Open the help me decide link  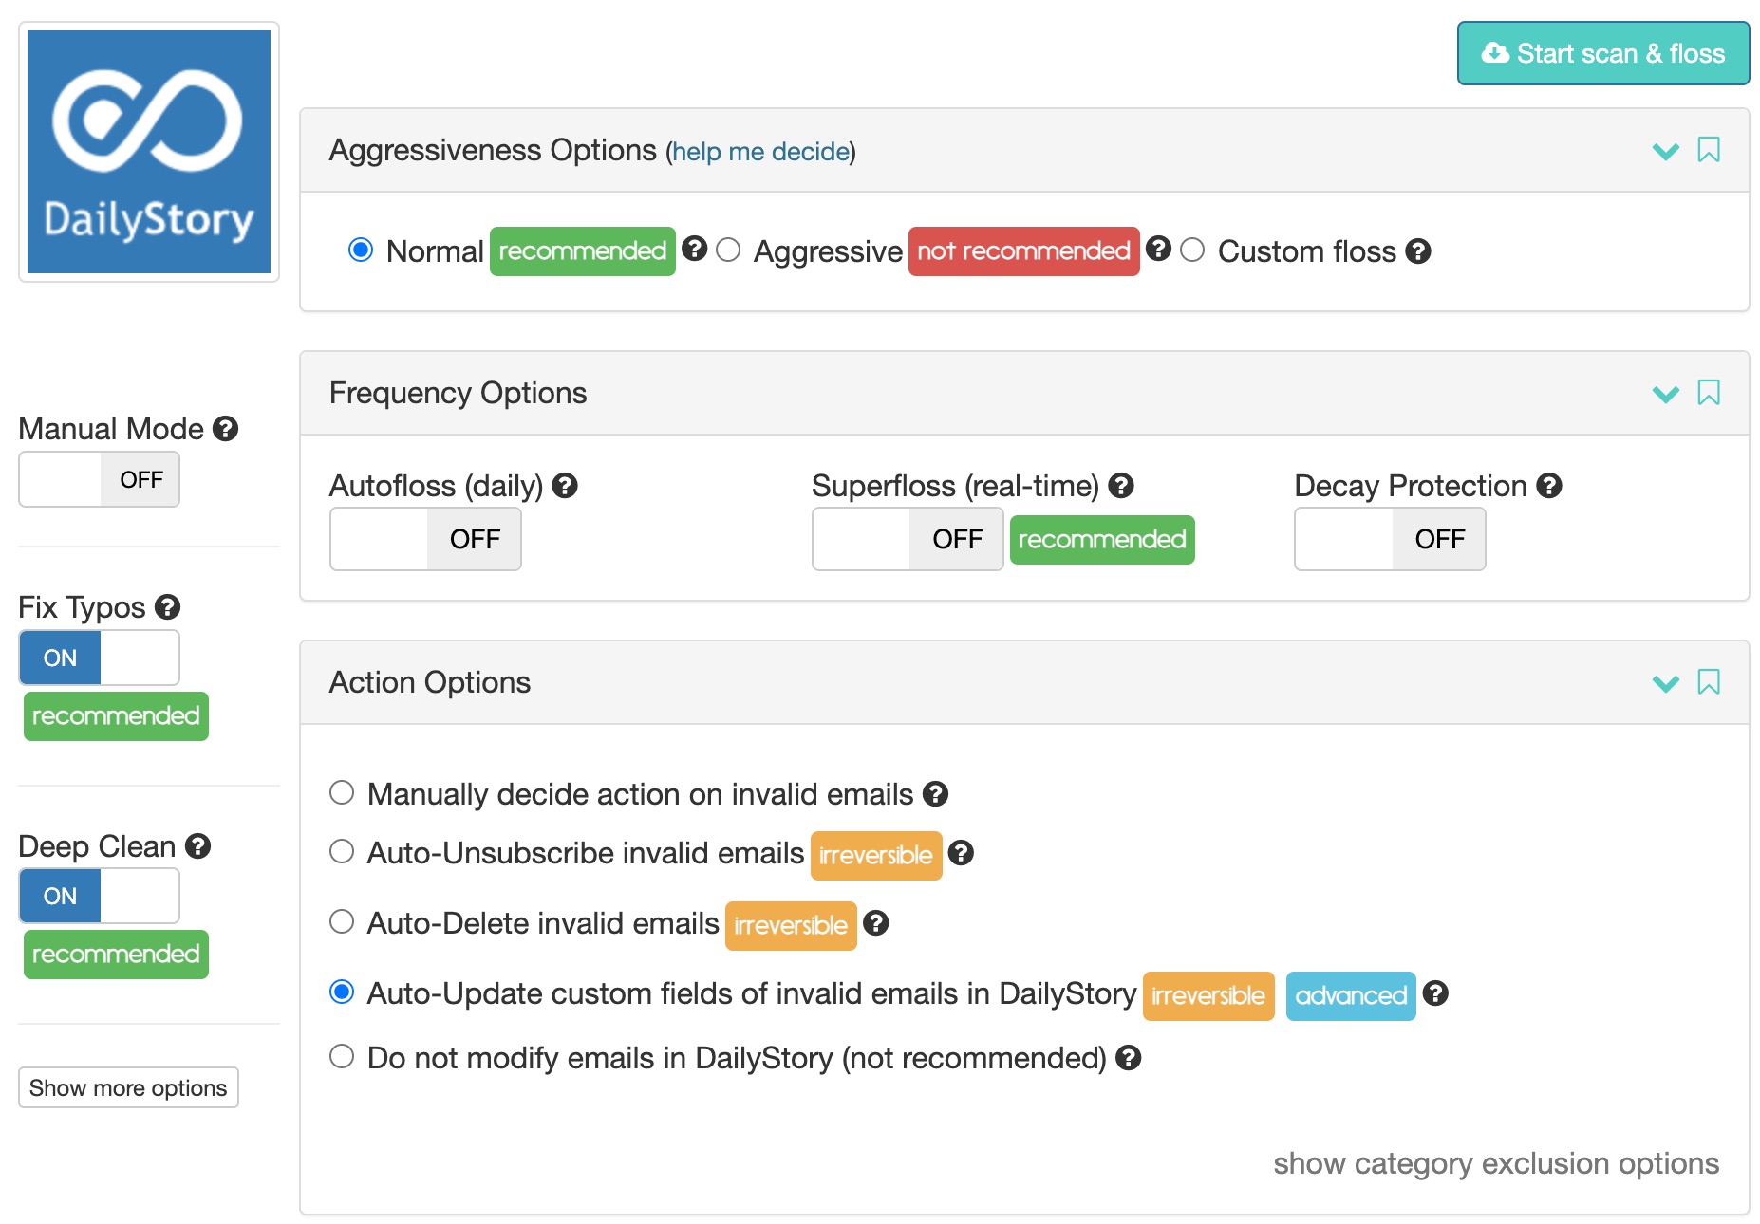[x=761, y=152]
